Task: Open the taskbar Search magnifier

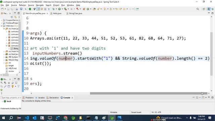Action: point(11,118)
